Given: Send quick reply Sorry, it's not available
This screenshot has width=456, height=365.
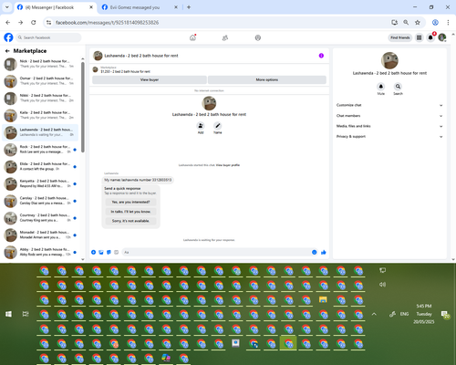Looking at the screenshot, I should click(x=130, y=221).
